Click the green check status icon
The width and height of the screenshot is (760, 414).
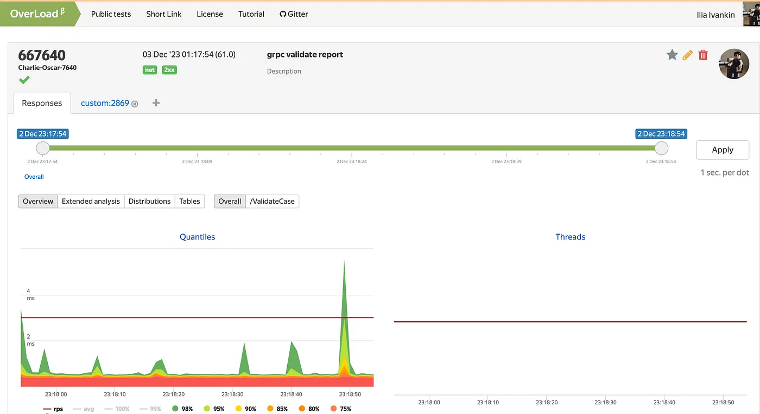pos(24,80)
